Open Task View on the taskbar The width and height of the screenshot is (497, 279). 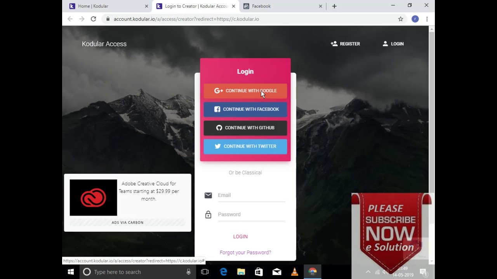pyautogui.click(x=205, y=272)
